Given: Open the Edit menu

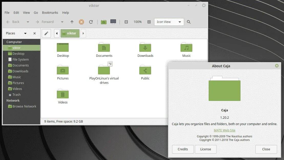Looking at the screenshot, I should coord(16,13).
